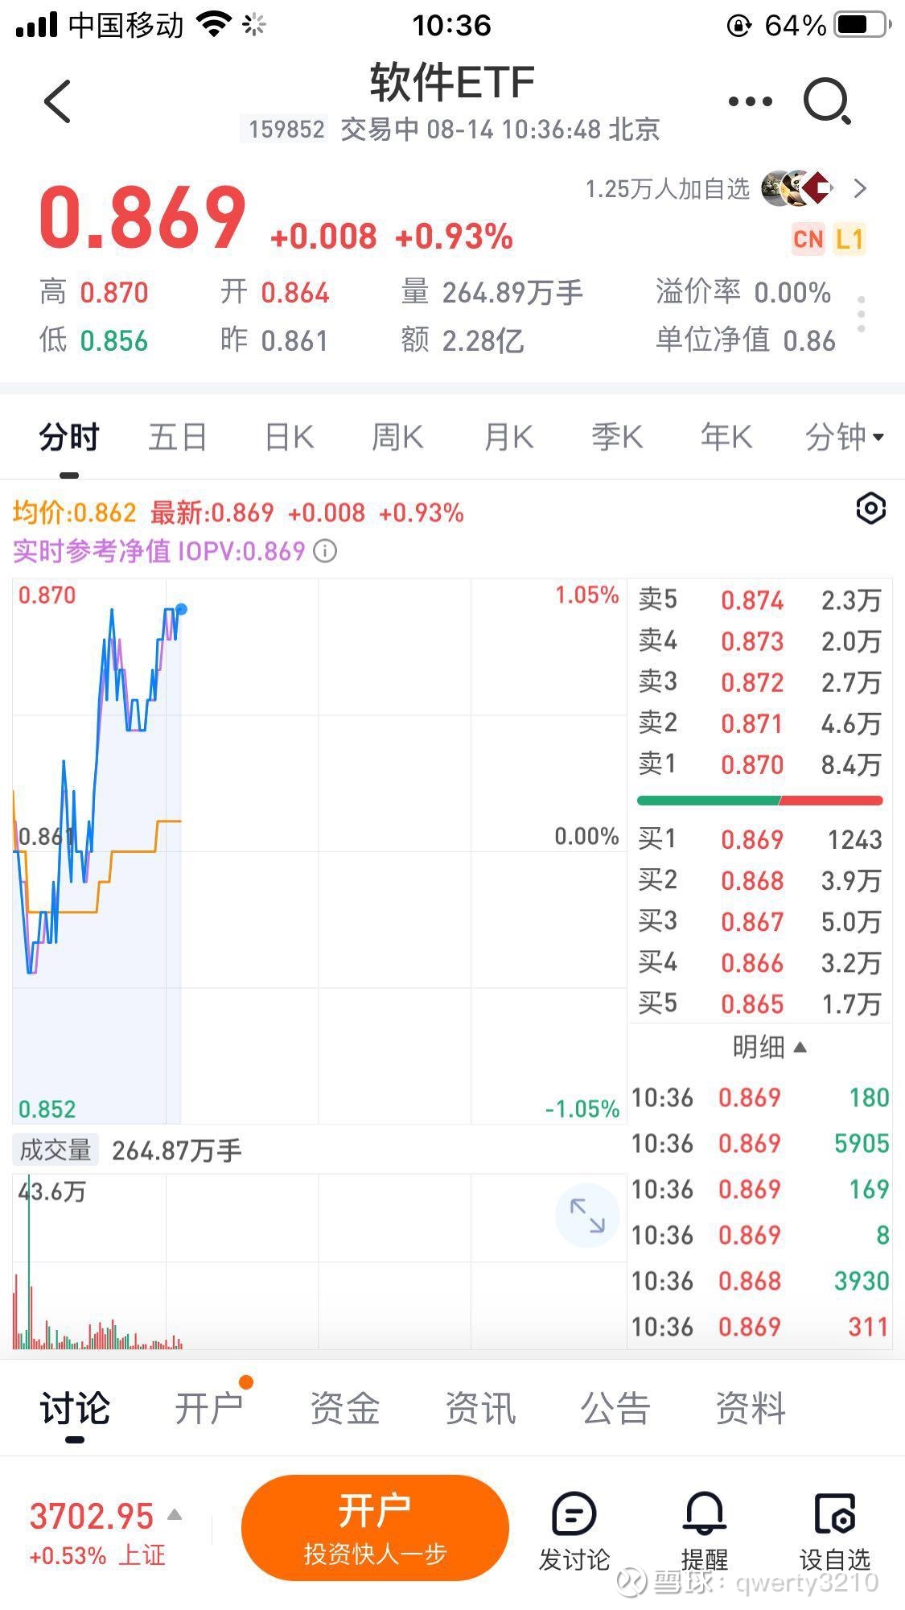Expand chart to fullscreen with arrows icon
Viewport: 905px width, 1610px height.
pyautogui.click(x=587, y=1215)
